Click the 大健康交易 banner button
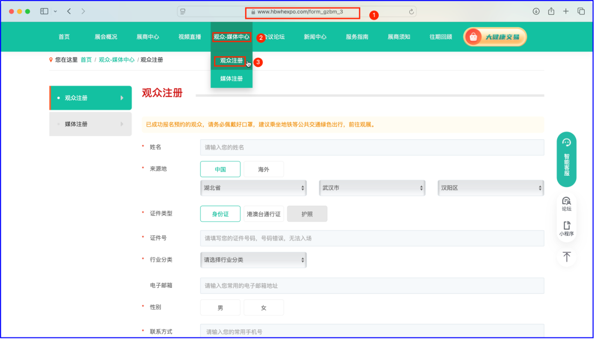Screen dimensions: 594x339 495,37
